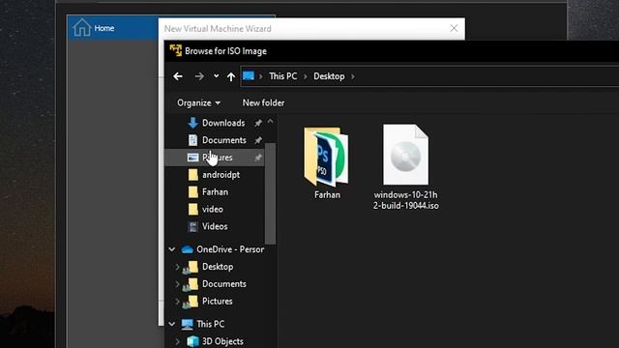The width and height of the screenshot is (619, 348).
Task: Open Farhan in the navigation pane
Action: coord(215,192)
